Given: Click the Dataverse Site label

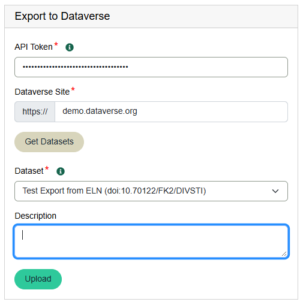Looking at the screenshot, I should coord(42,92).
